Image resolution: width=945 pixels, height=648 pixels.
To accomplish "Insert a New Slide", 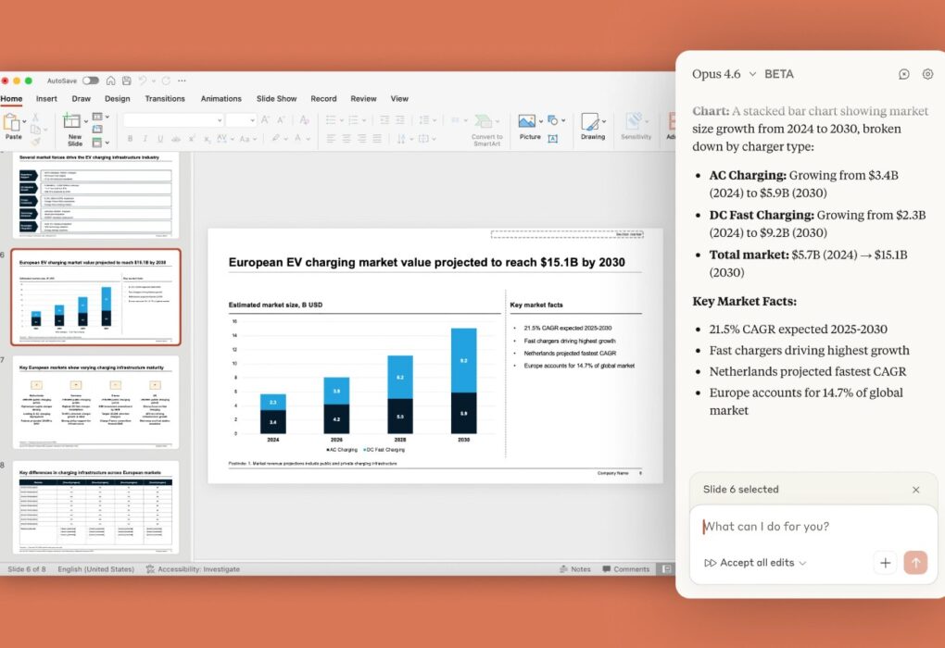I will click(x=74, y=125).
